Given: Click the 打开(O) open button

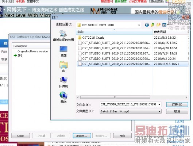Looking at the screenshot, I should (177, 105).
